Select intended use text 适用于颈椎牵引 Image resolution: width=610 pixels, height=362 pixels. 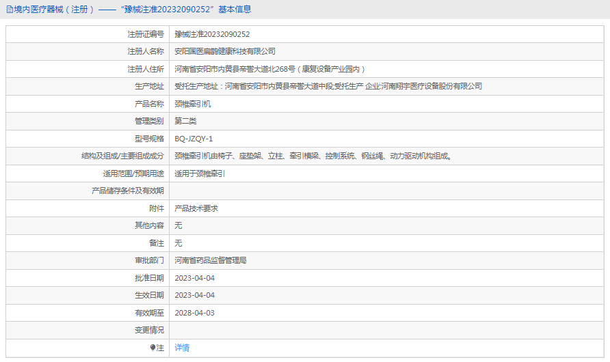point(200,173)
